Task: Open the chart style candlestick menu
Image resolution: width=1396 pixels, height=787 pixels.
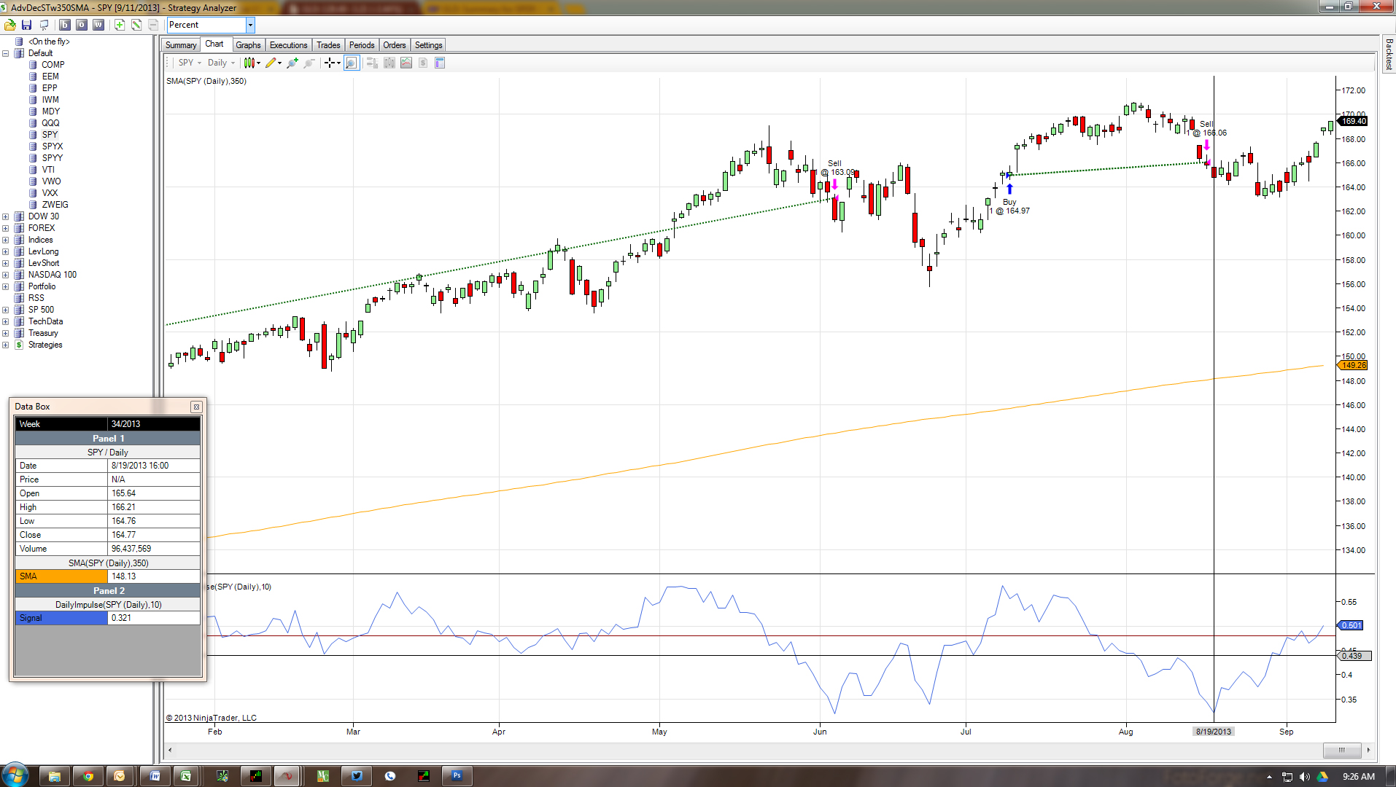Action: click(252, 63)
